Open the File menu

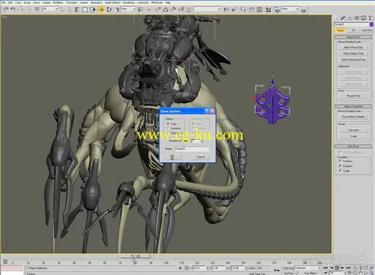click(x=4, y=2)
